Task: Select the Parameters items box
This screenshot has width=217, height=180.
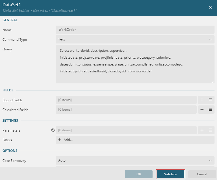Action: click(x=126, y=130)
